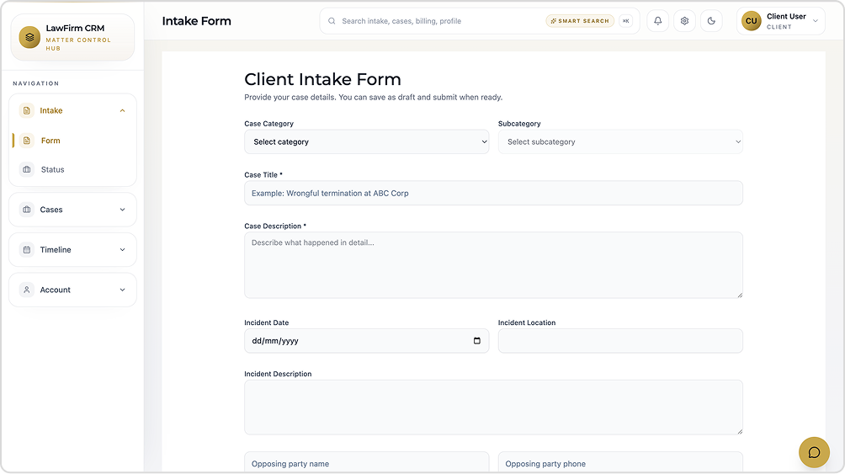Click the keyboard shortcut badge in search
This screenshot has width=845, height=474.
[625, 21]
